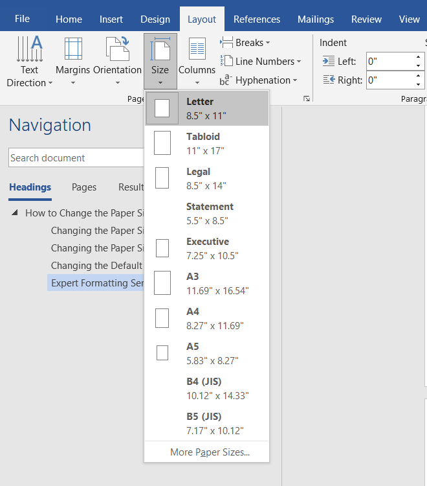427x486 pixels.
Task: Click the Breaks icon
Action: click(226, 43)
